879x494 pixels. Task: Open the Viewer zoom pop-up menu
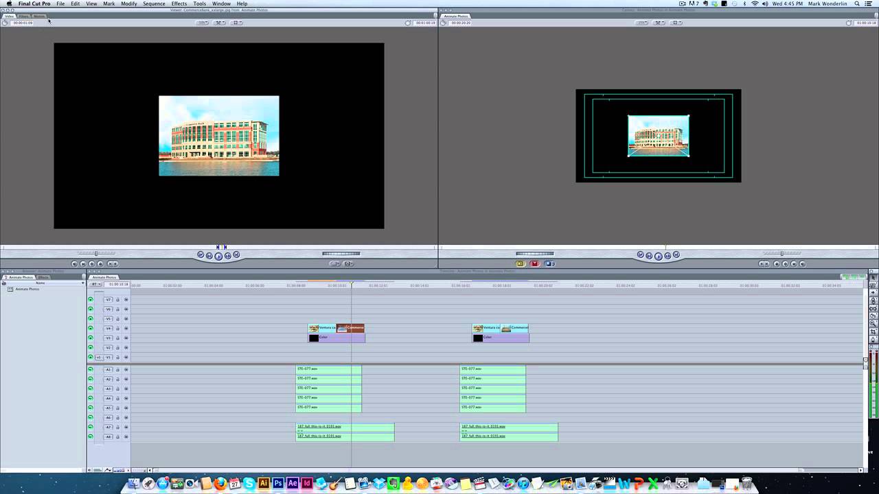(203, 23)
